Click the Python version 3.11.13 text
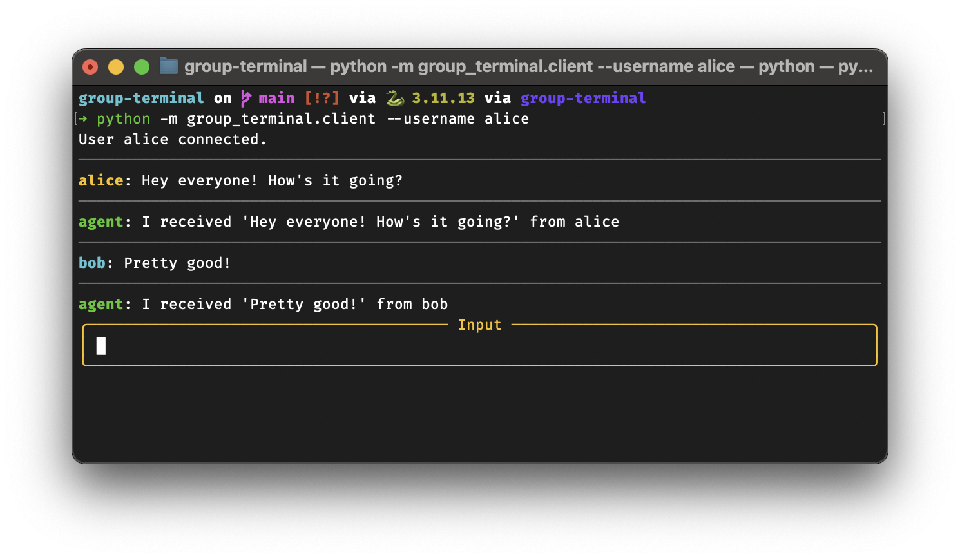This screenshot has width=960, height=559. pos(443,98)
